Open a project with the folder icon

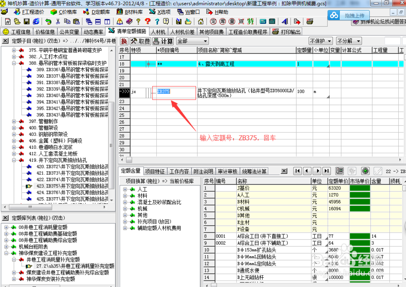[17, 22]
